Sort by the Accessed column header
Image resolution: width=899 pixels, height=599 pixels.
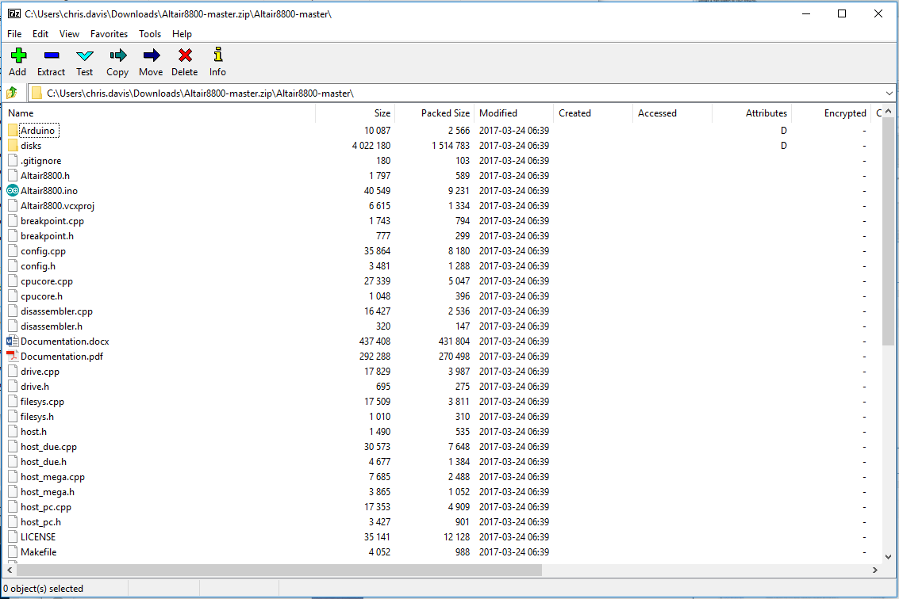tap(673, 113)
